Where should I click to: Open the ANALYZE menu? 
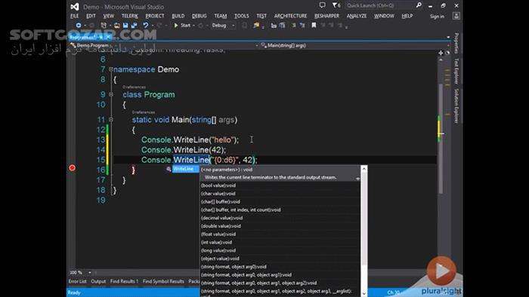[x=357, y=16]
